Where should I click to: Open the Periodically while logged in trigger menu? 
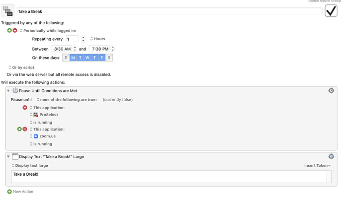point(48,31)
